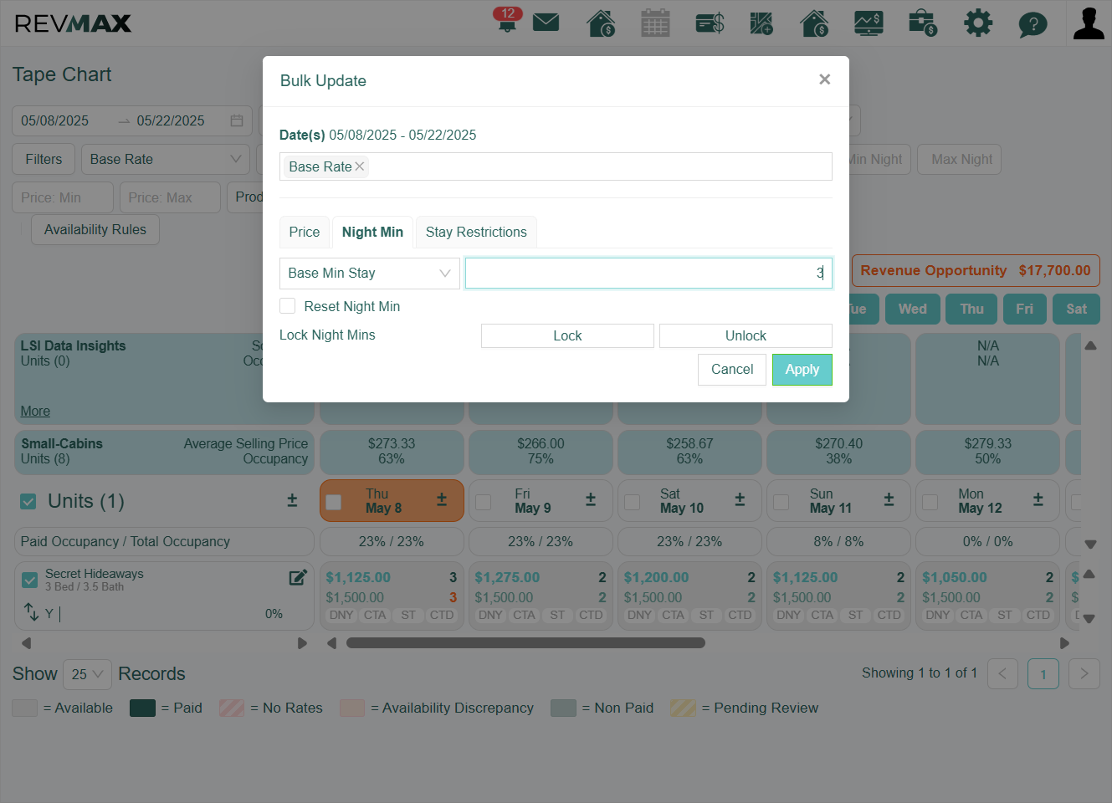
Task: Click the Paid legend color swatch
Action: click(142, 708)
